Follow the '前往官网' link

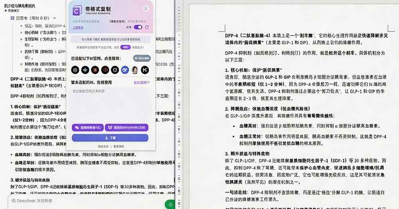(142, 82)
